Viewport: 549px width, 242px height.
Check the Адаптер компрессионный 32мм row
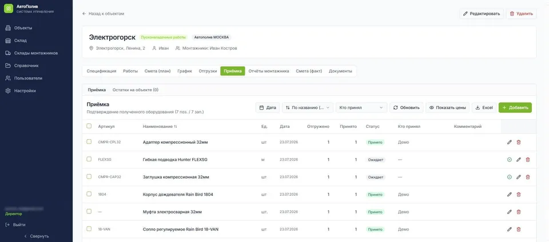pos(89,142)
